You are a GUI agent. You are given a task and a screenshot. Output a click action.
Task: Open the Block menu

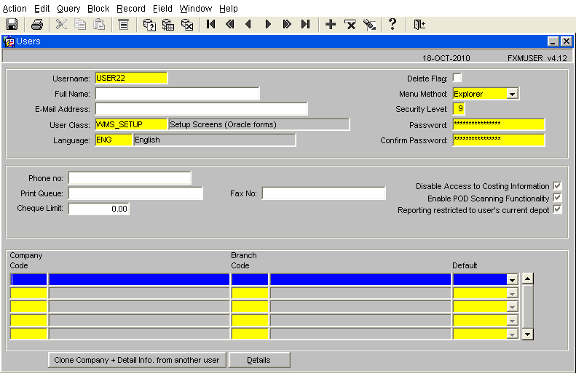click(x=98, y=9)
